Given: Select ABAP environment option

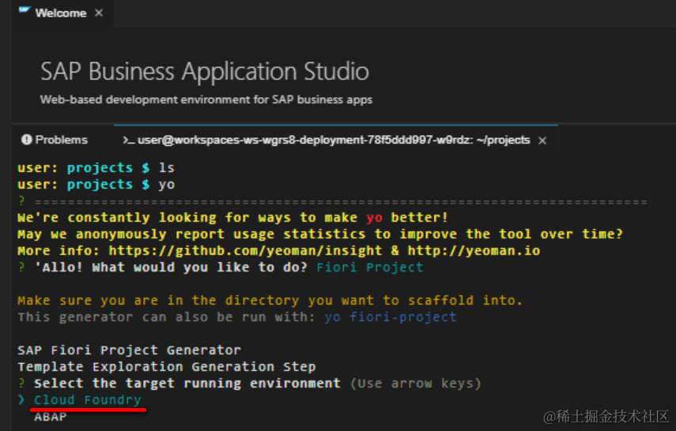Looking at the screenshot, I should [51, 417].
